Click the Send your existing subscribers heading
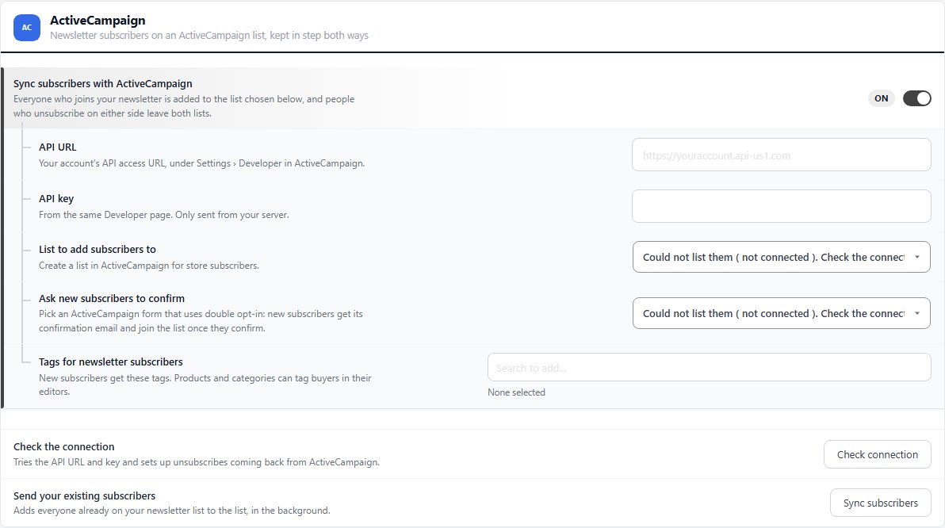 [x=84, y=496]
